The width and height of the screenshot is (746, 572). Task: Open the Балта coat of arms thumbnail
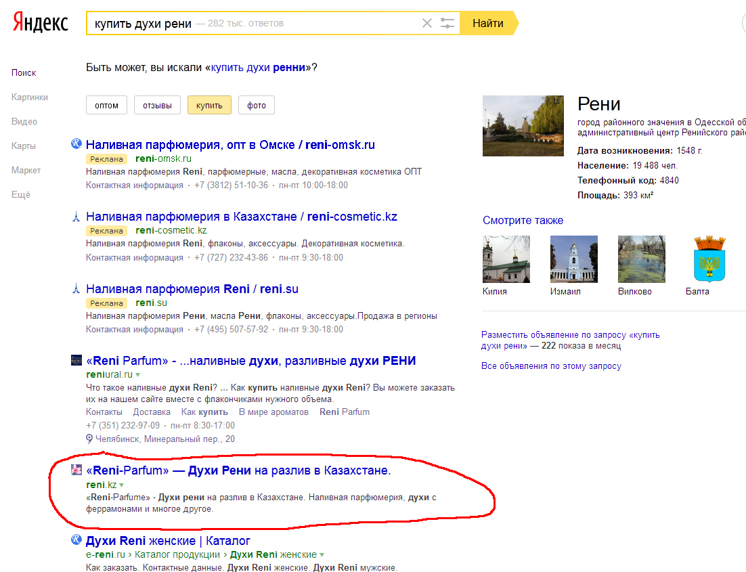[709, 259]
